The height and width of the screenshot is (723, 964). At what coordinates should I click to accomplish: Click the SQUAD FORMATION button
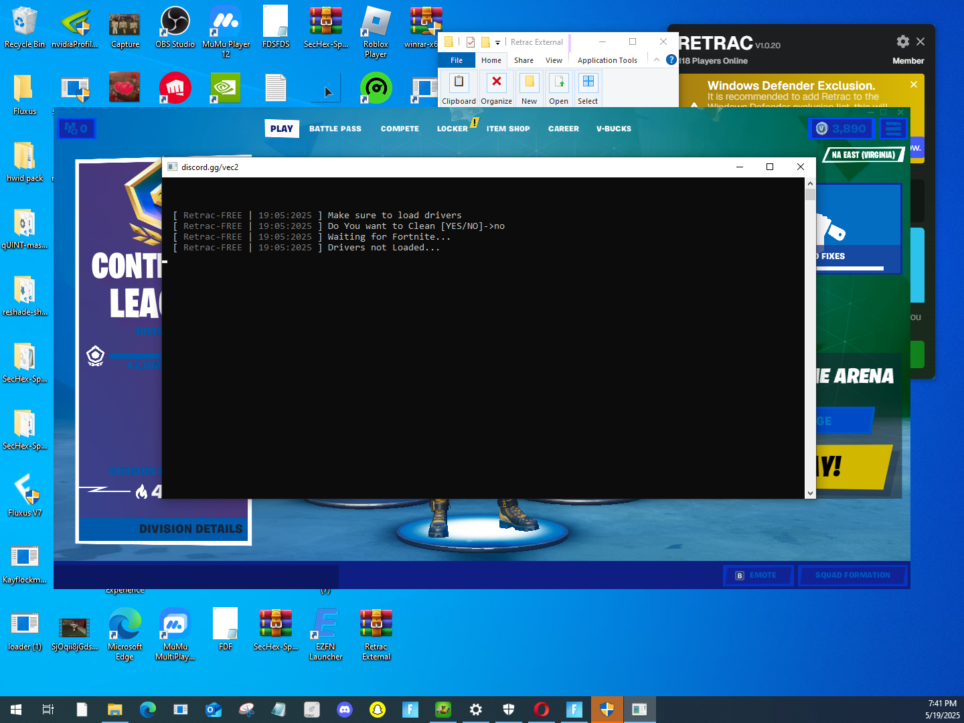(852, 575)
